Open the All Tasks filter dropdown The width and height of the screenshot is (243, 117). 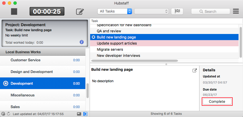pos(115,11)
